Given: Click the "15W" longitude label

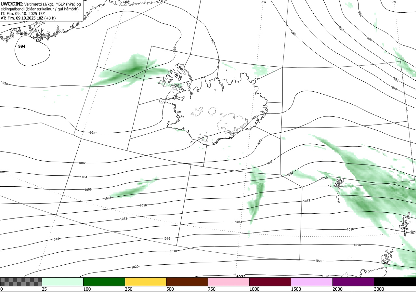Looking at the screenshot, I should coord(263,2).
